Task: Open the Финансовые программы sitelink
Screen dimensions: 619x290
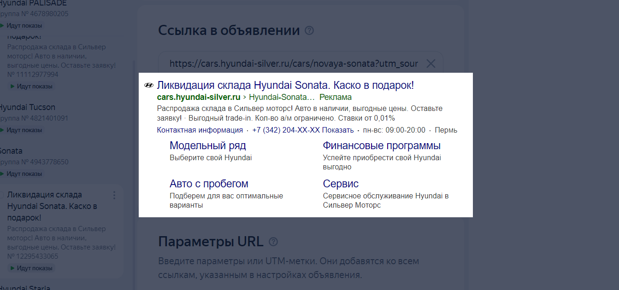Action: click(x=382, y=145)
